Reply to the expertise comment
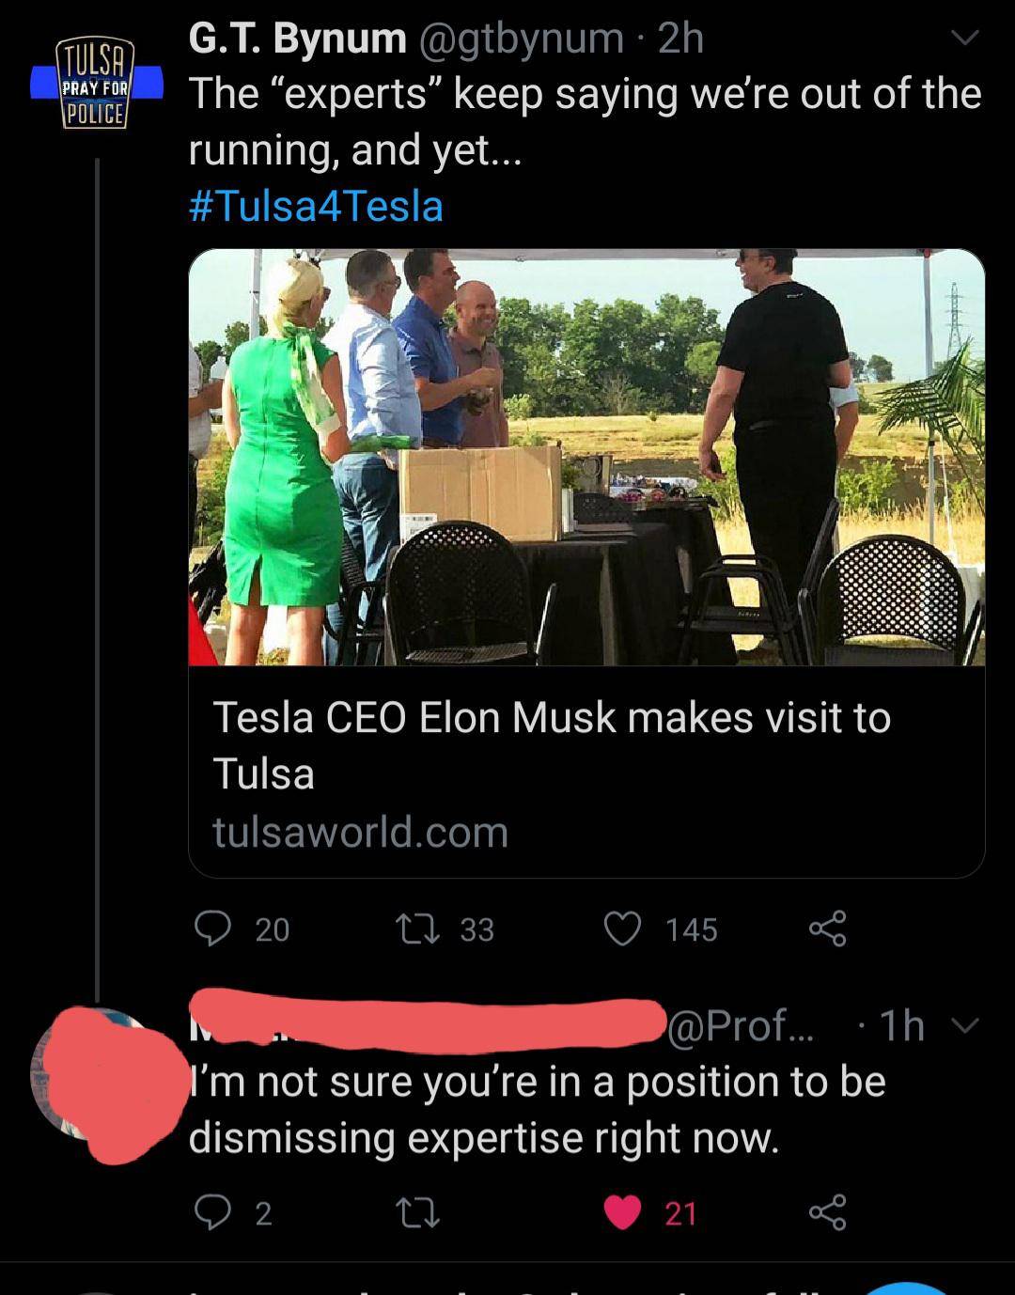This screenshot has height=1295, width=1015. tap(213, 1212)
